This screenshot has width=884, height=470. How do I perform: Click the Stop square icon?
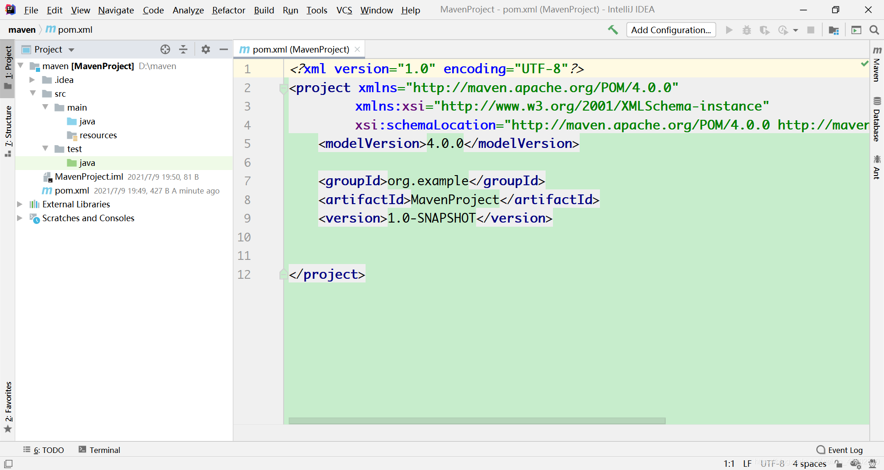point(811,30)
